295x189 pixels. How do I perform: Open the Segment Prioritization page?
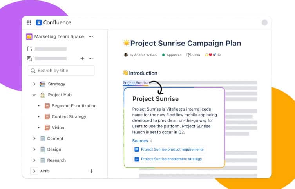[x=74, y=106]
